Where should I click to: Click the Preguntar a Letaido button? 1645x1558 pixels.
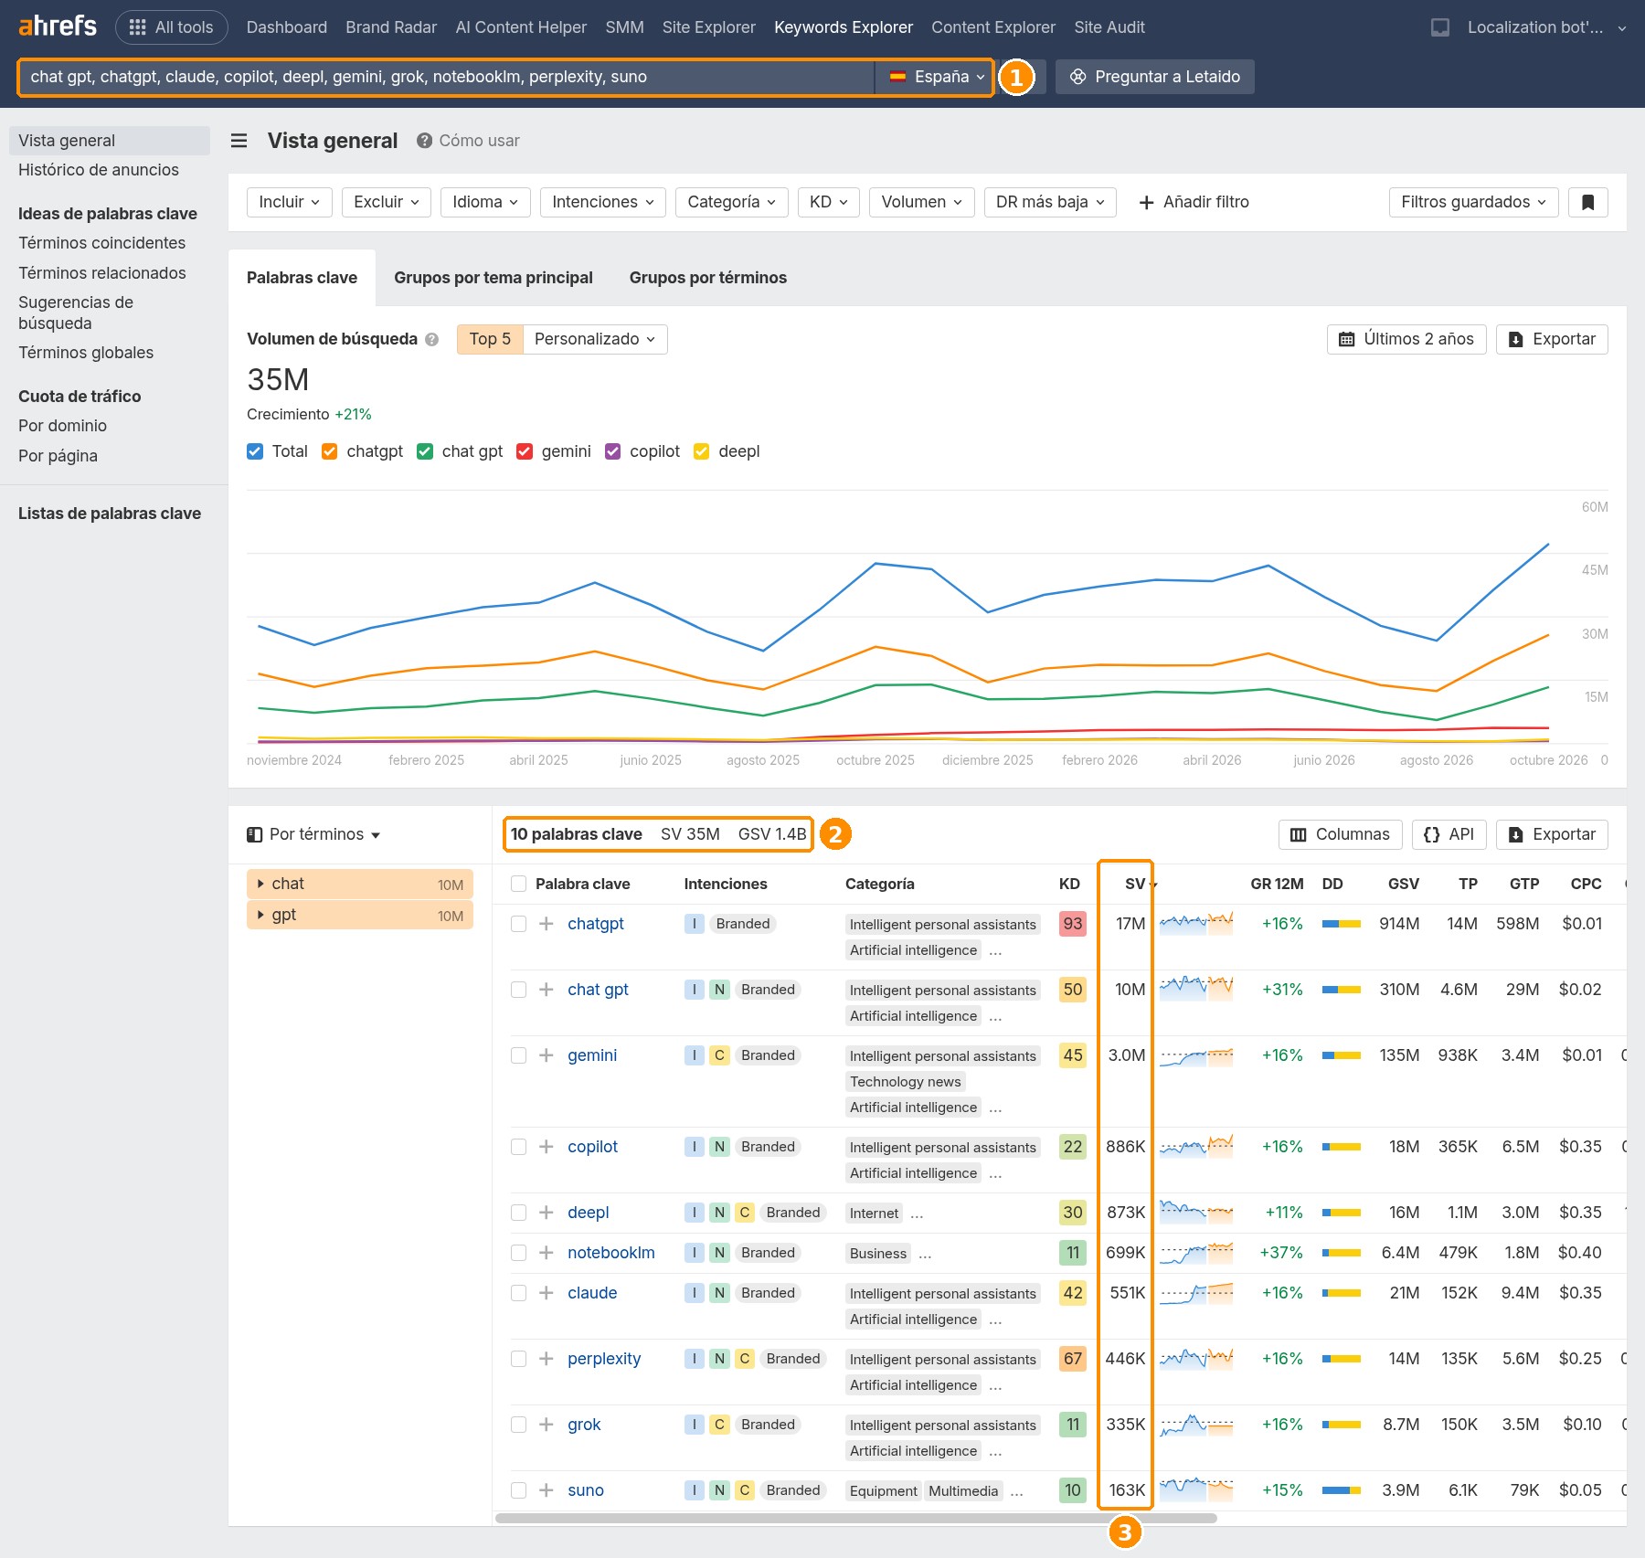click(x=1155, y=77)
